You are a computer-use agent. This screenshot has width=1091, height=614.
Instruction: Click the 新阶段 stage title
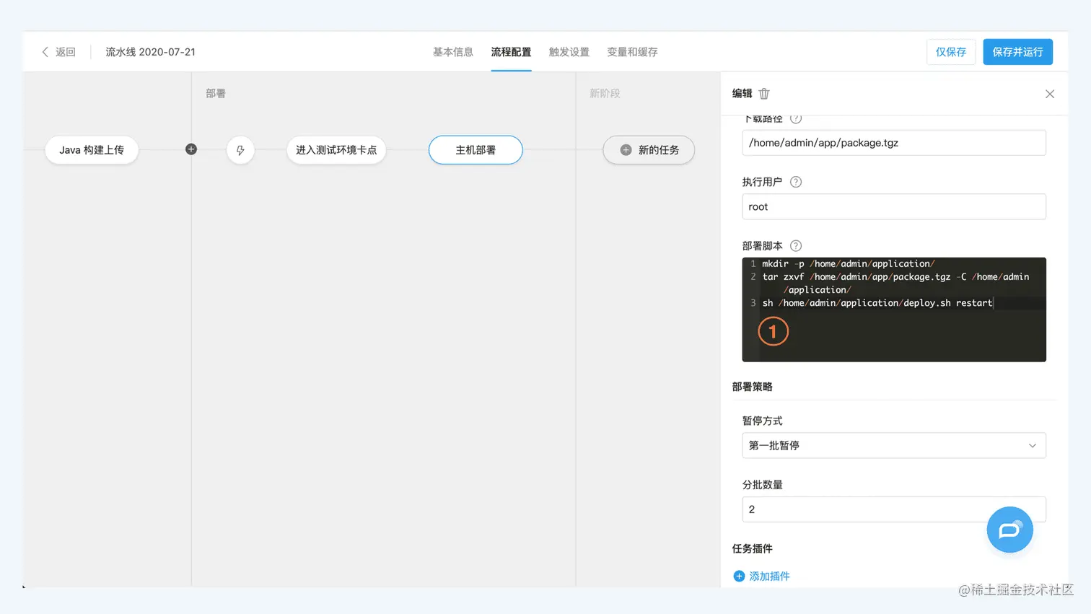(605, 94)
